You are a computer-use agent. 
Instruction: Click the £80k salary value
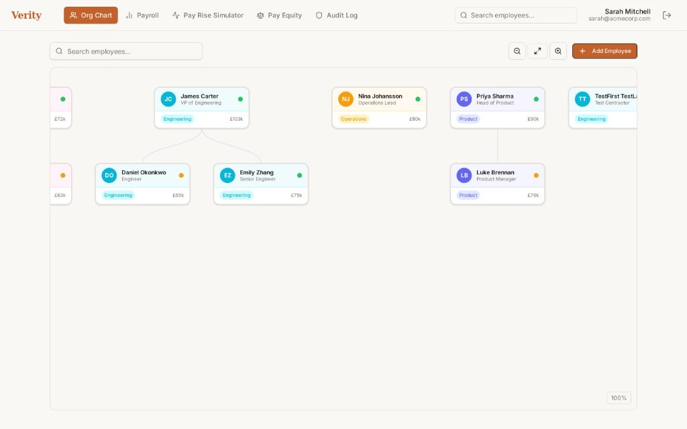pyautogui.click(x=415, y=119)
